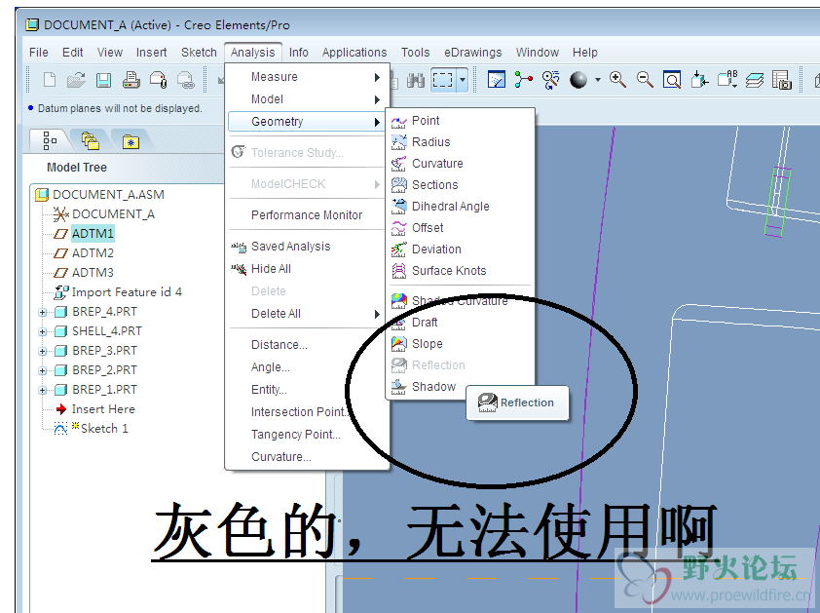Click the View Manager icon

(x=782, y=80)
